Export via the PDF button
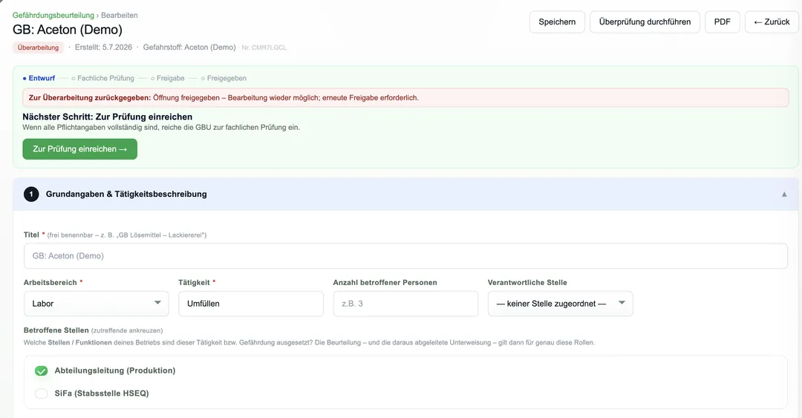The width and height of the screenshot is (802, 418). pyautogui.click(x=723, y=22)
